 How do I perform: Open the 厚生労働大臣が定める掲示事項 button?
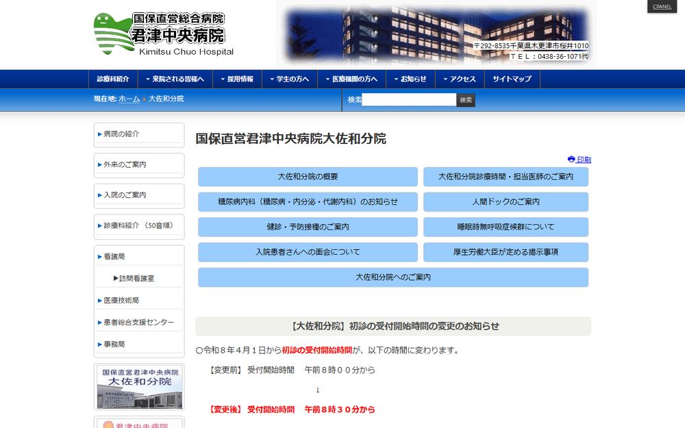point(506,252)
